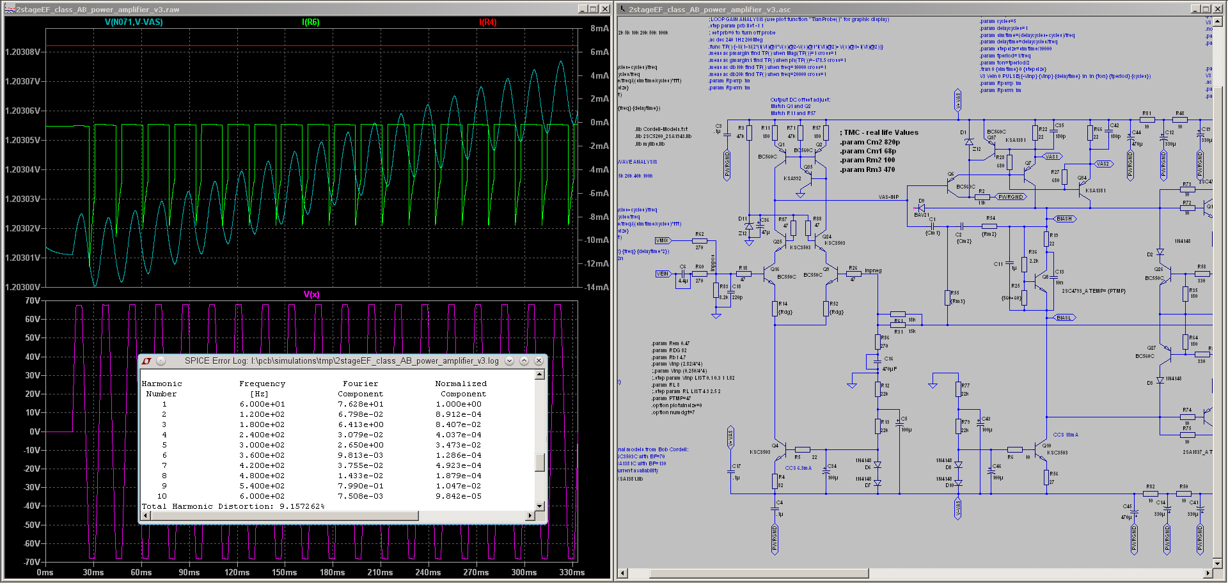Maximize the .asc schematic window
The height and width of the screenshot is (583, 1228).
(1206, 9)
